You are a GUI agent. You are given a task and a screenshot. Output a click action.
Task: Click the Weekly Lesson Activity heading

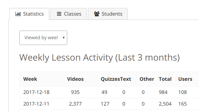click(99, 58)
